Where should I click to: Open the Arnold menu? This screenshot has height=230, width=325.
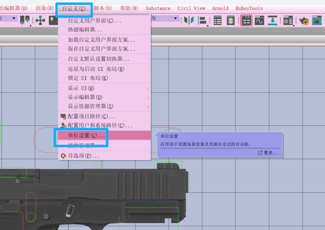[220, 8]
